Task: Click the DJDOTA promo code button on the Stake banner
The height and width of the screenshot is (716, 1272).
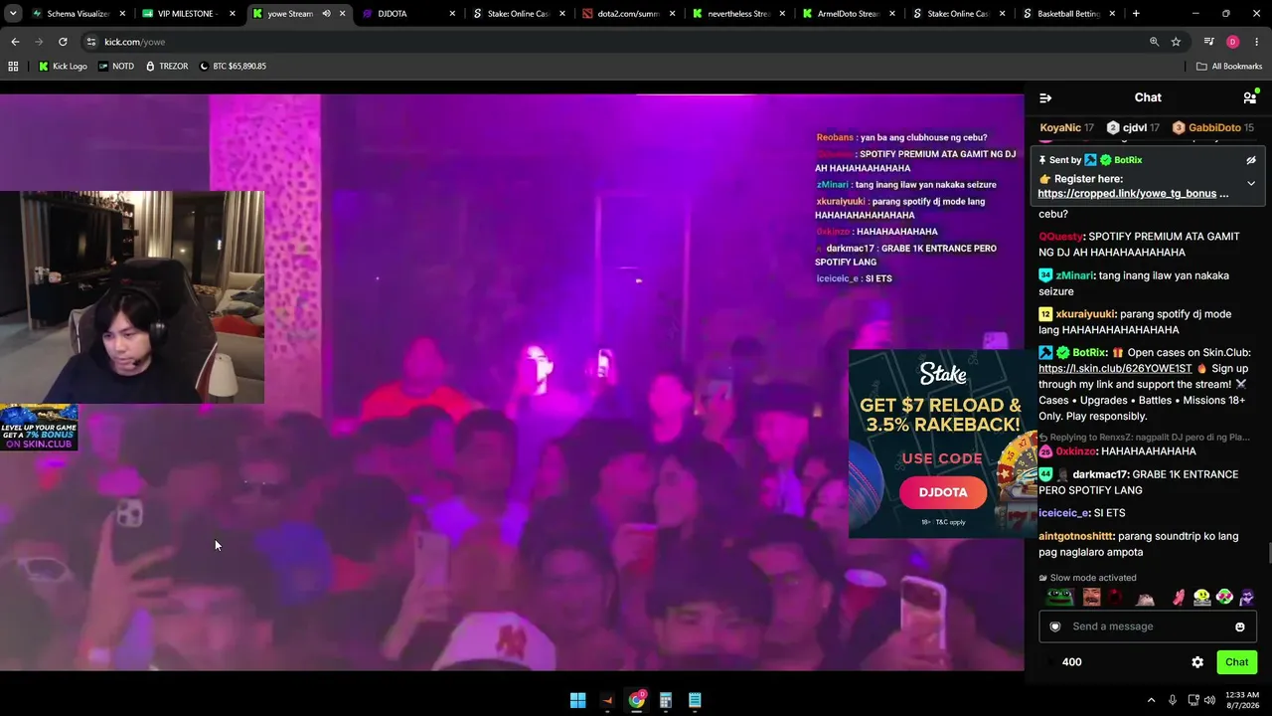Action: [x=943, y=492]
